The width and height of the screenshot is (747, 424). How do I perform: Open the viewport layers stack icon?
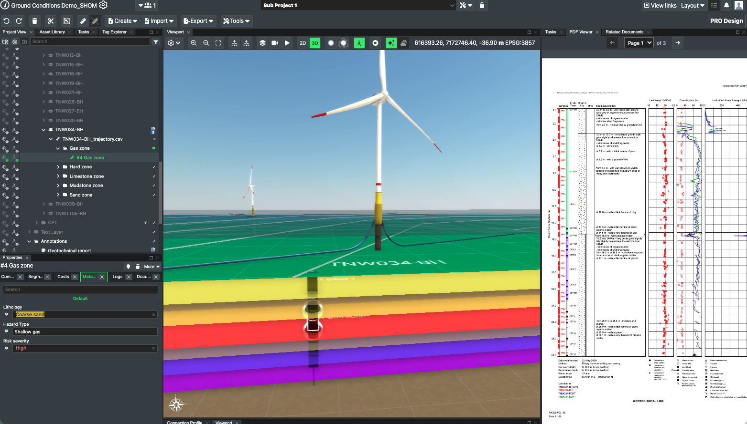pos(262,43)
